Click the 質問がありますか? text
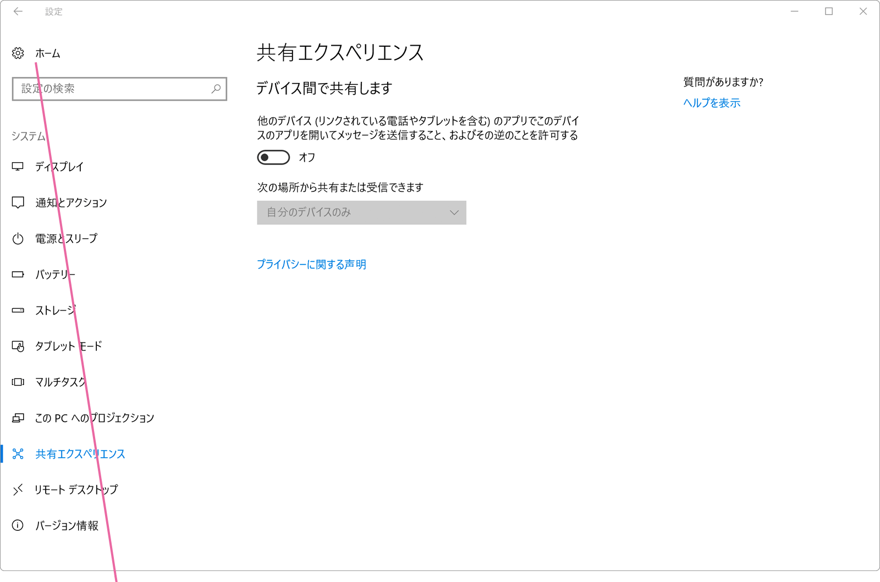880x582 pixels. (723, 82)
